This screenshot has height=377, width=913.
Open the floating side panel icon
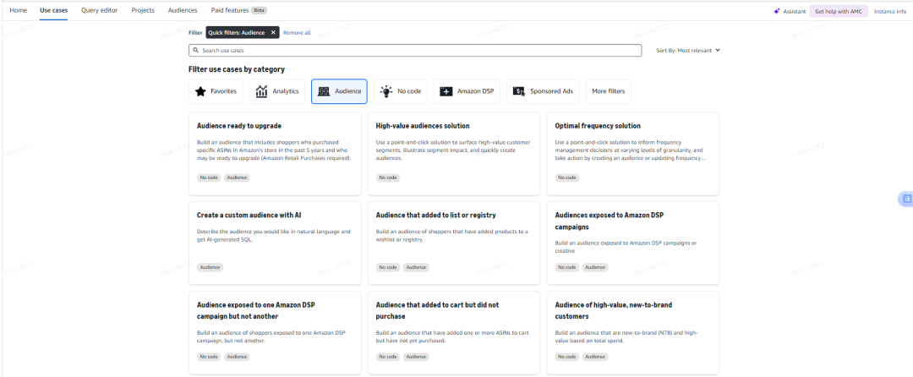tap(906, 199)
